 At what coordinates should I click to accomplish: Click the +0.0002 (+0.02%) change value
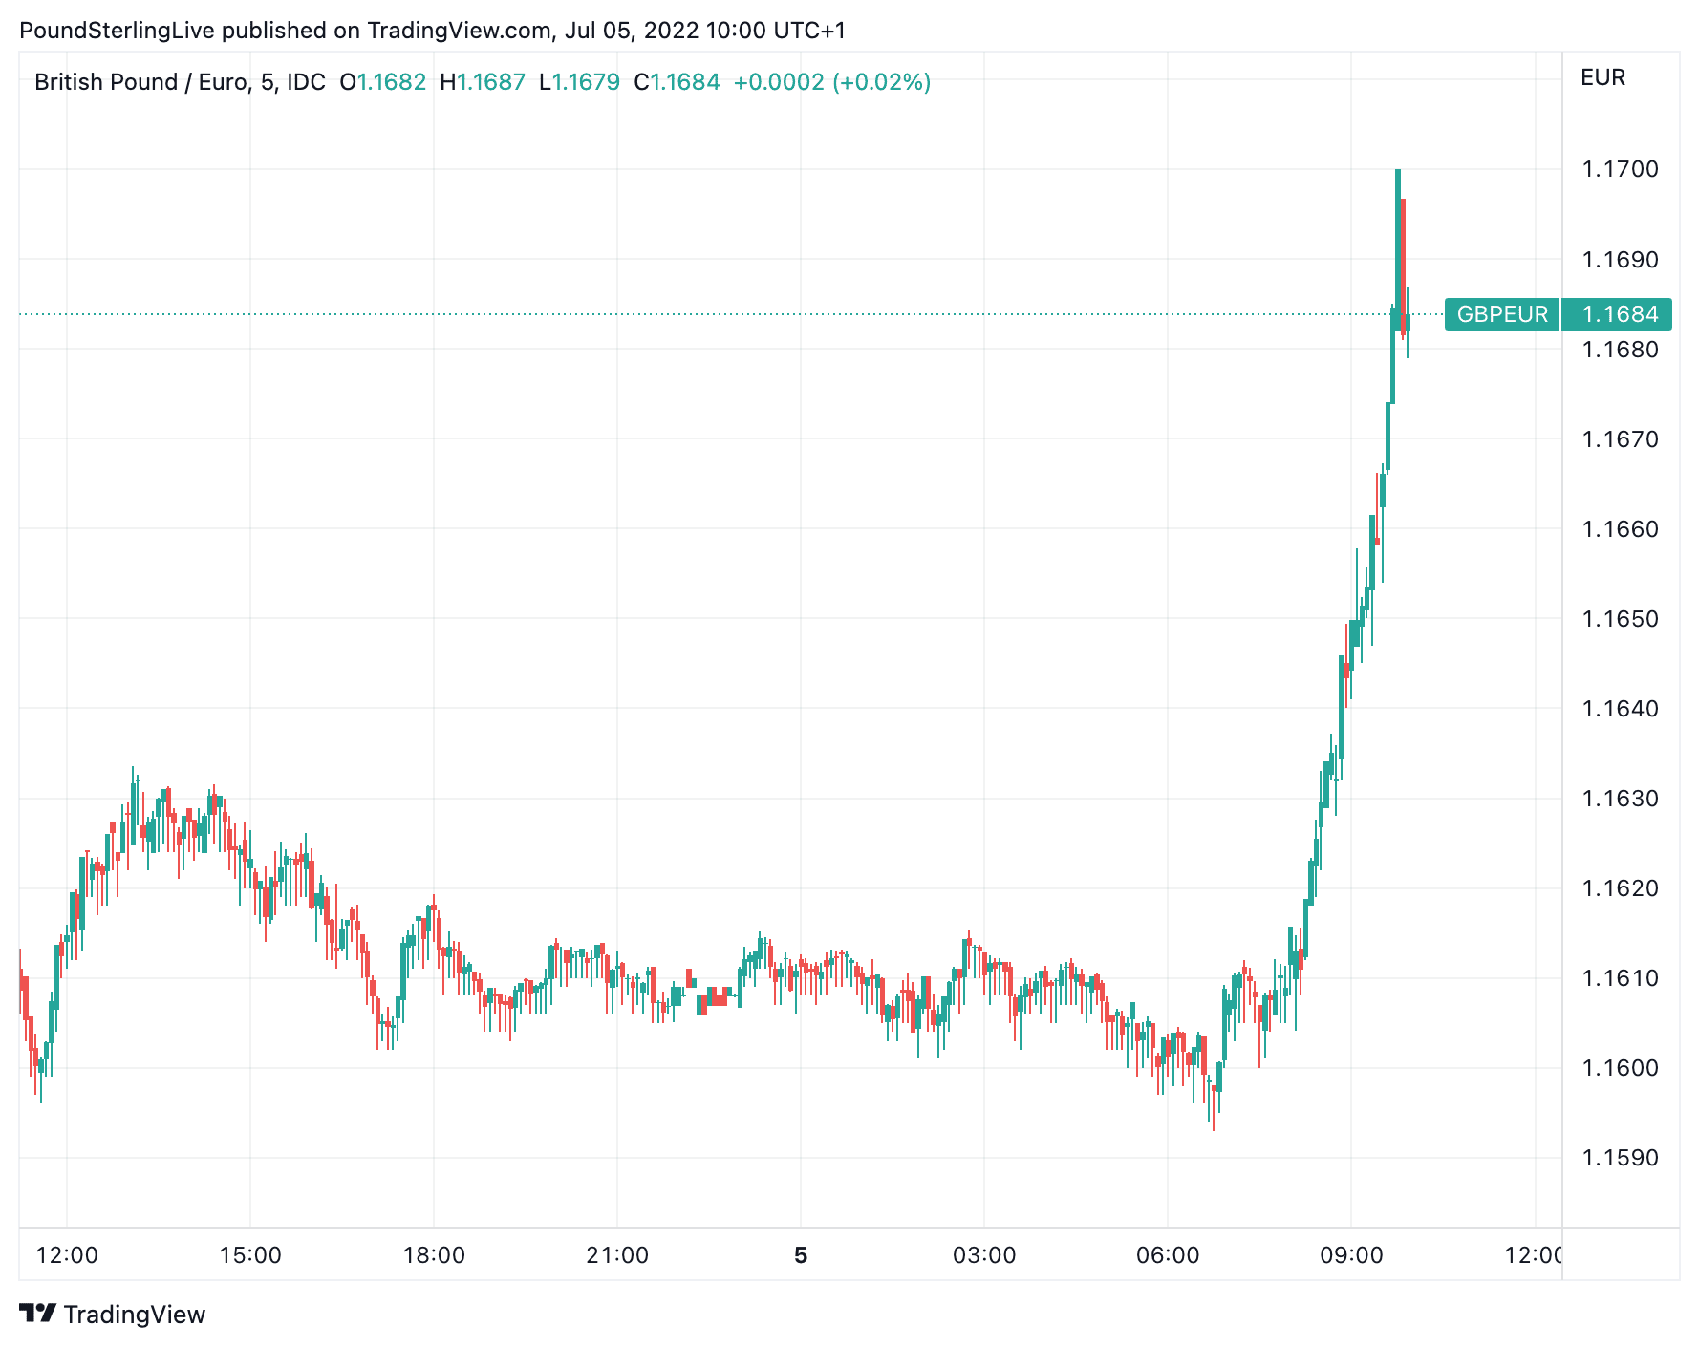click(831, 82)
